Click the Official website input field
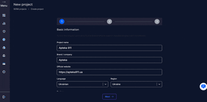 [x=109, y=72]
